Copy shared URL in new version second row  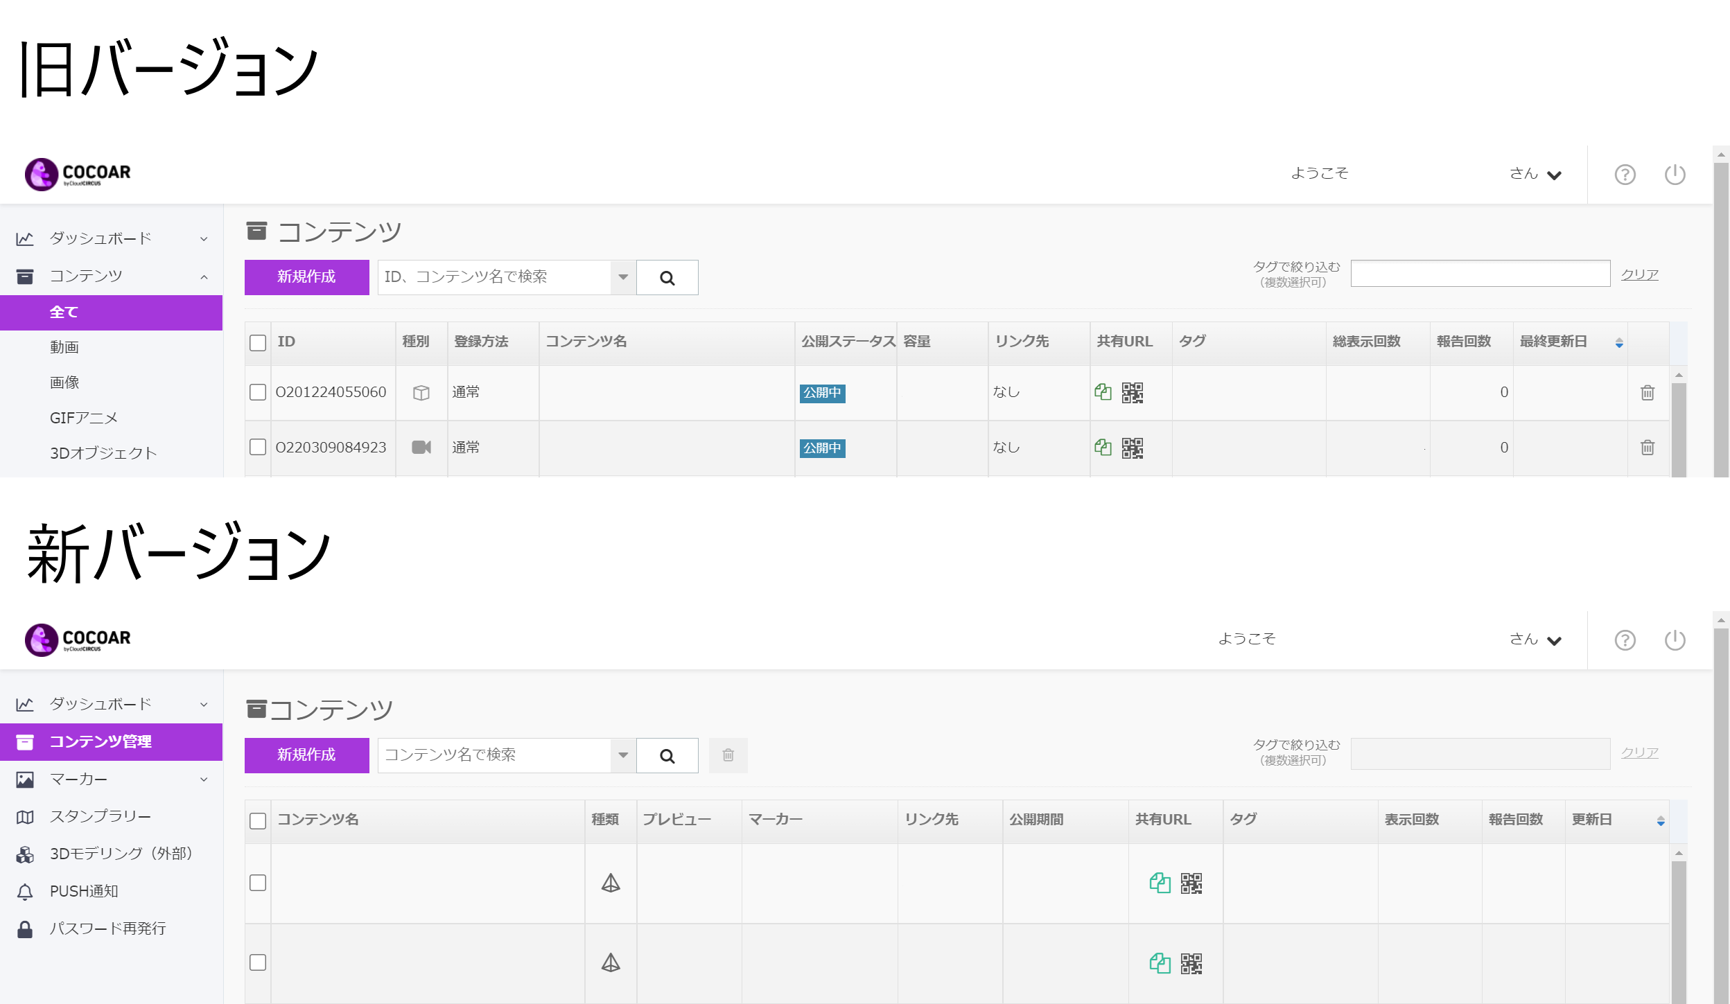1160,963
